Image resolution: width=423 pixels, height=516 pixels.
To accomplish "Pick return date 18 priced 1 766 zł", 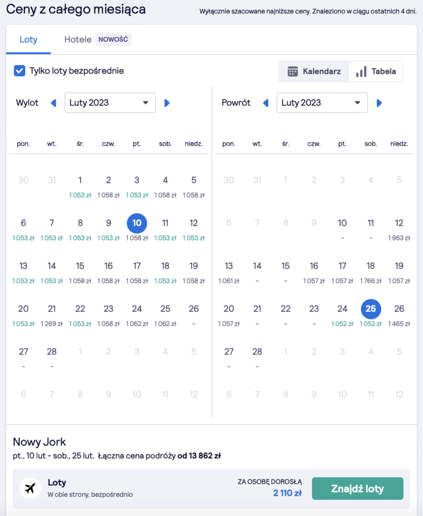I will click(x=371, y=271).
